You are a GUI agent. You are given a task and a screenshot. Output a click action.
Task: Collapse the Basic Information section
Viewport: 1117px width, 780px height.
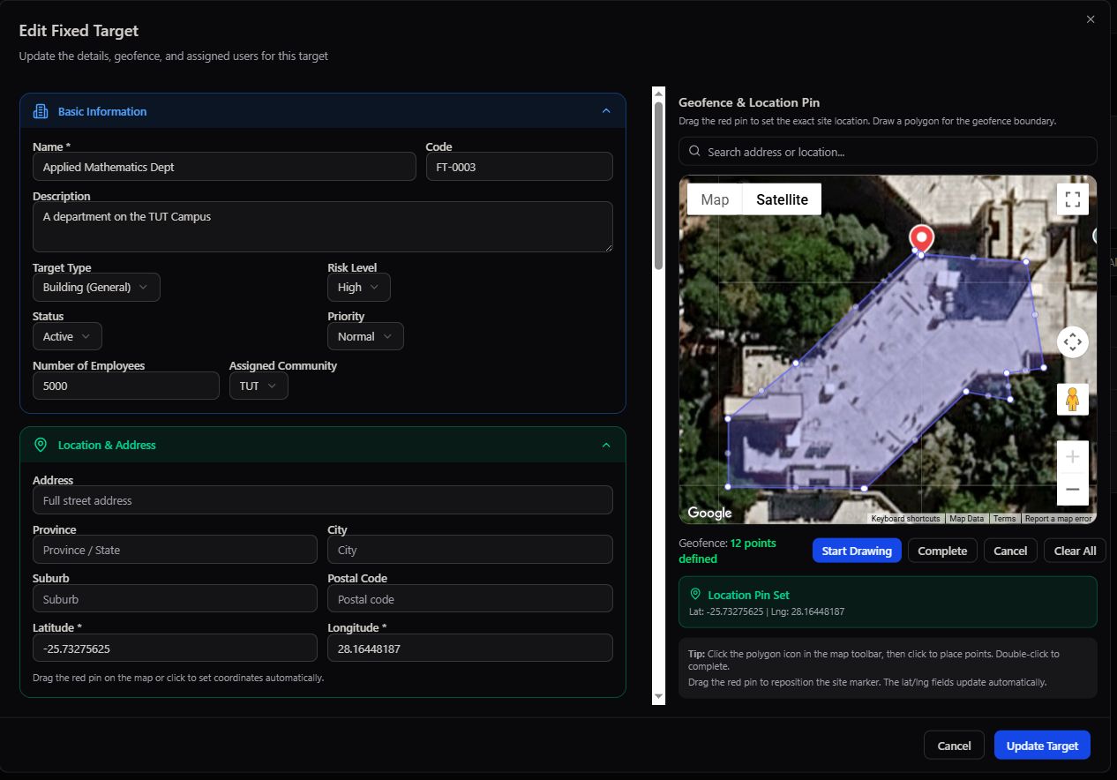pyautogui.click(x=606, y=111)
